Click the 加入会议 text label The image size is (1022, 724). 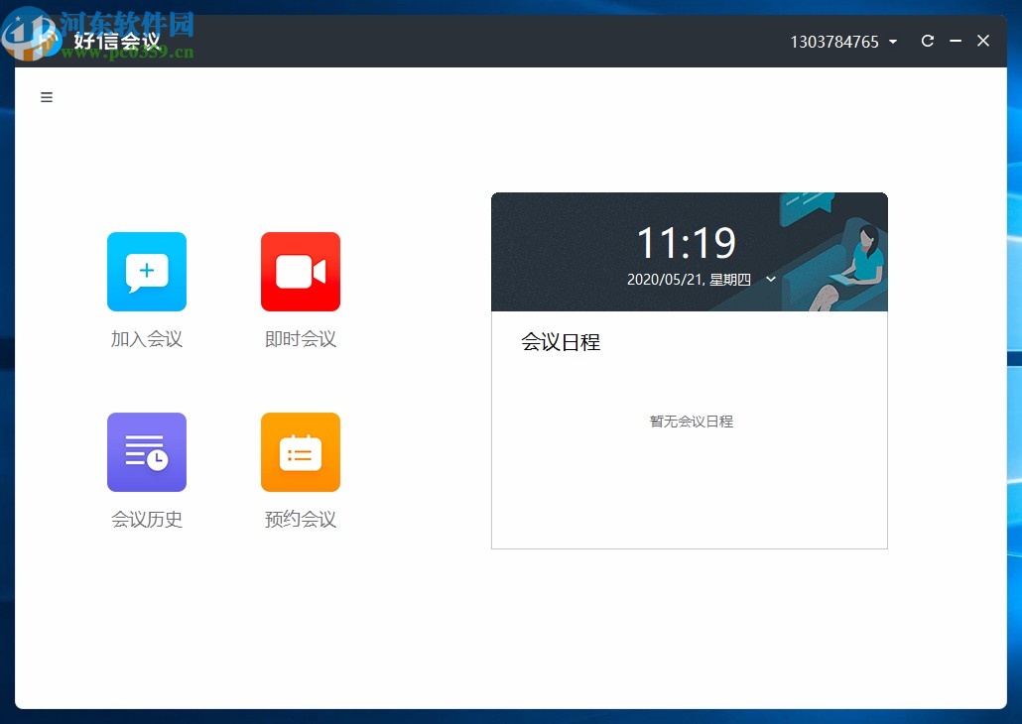[146, 338]
